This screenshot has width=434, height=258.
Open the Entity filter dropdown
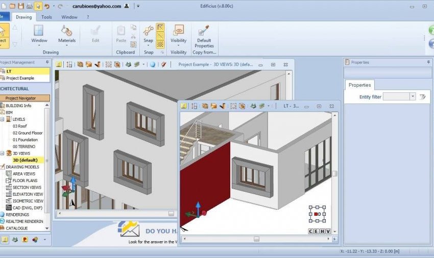point(413,96)
